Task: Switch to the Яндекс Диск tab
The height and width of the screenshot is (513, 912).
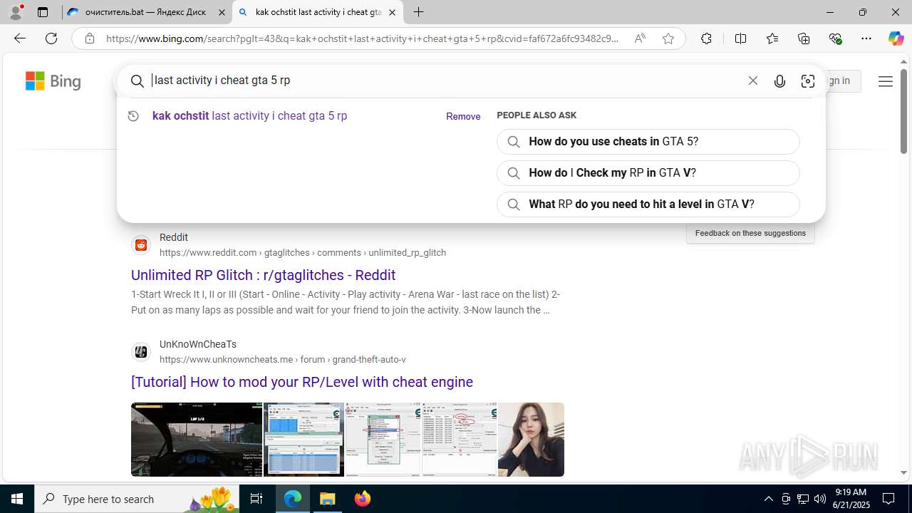Action: (x=146, y=12)
